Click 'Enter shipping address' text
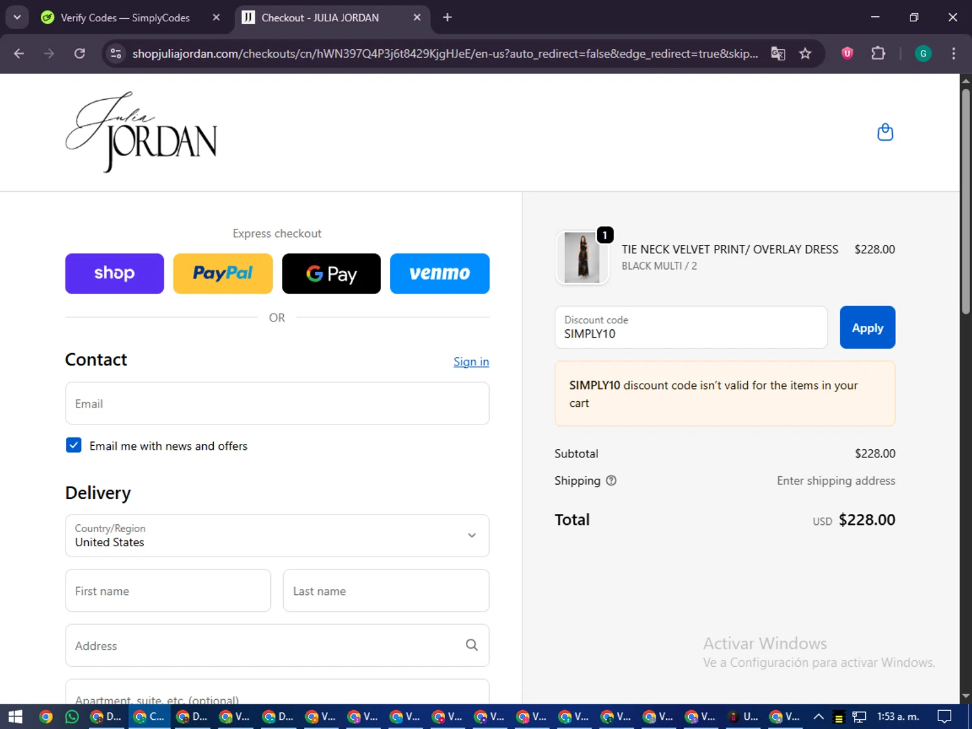Image resolution: width=972 pixels, height=729 pixels. (836, 481)
